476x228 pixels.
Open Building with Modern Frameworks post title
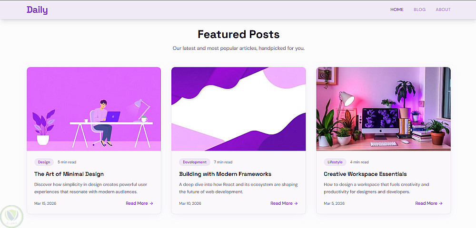225,174
